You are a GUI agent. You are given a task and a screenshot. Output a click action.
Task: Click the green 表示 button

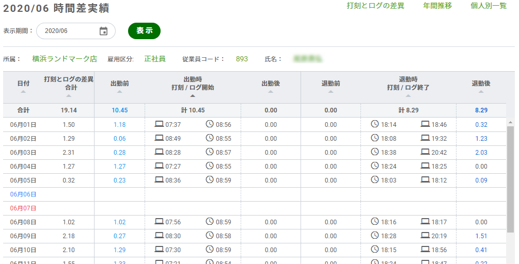144,31
